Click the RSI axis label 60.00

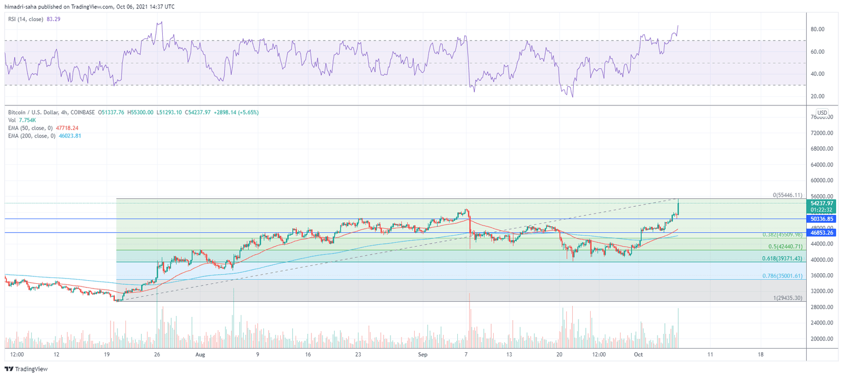tap(818, 52)
